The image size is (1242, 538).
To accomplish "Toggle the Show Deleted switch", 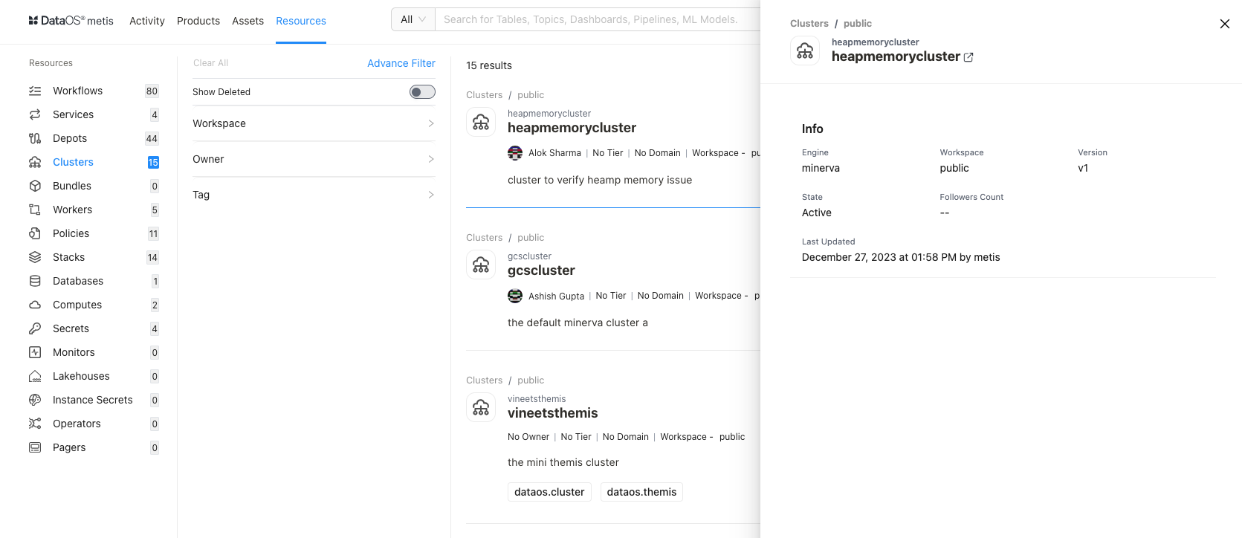I will [x=422, y=92].
